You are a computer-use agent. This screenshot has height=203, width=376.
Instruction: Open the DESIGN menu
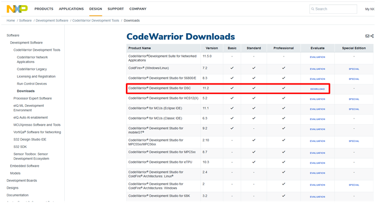(96, 9)
